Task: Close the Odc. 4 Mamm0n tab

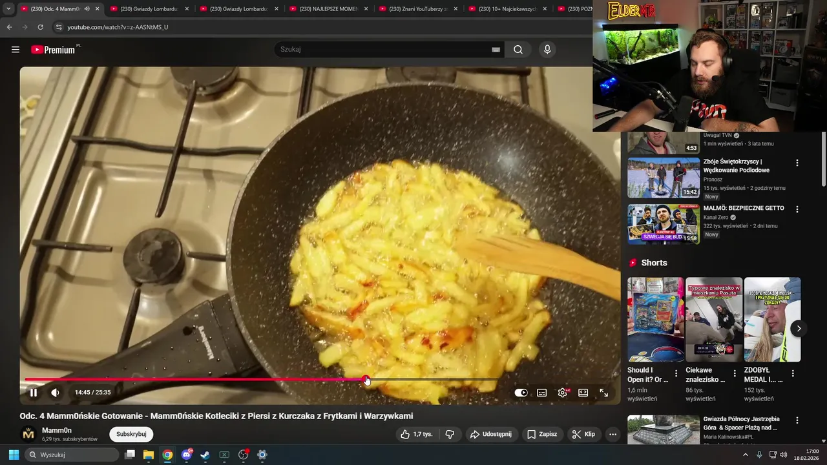Action: [98, 9]
